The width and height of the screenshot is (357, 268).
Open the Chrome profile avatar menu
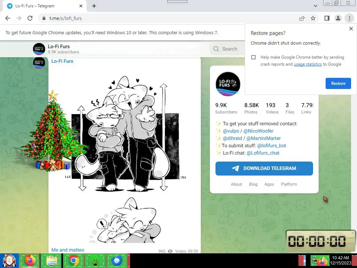point(338,18)
